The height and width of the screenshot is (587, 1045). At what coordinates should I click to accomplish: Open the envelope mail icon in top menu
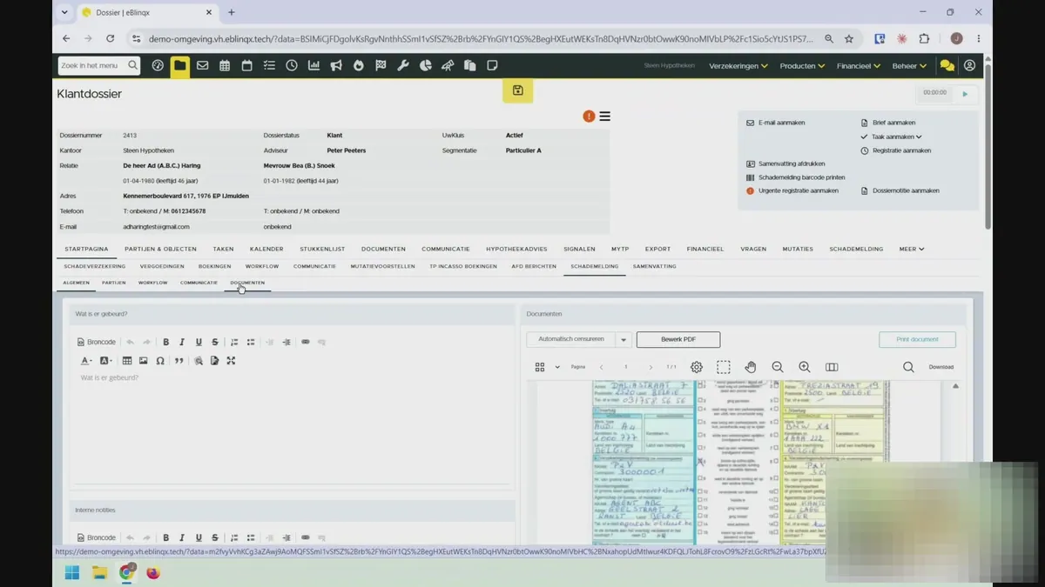click(x=202, y=65)
